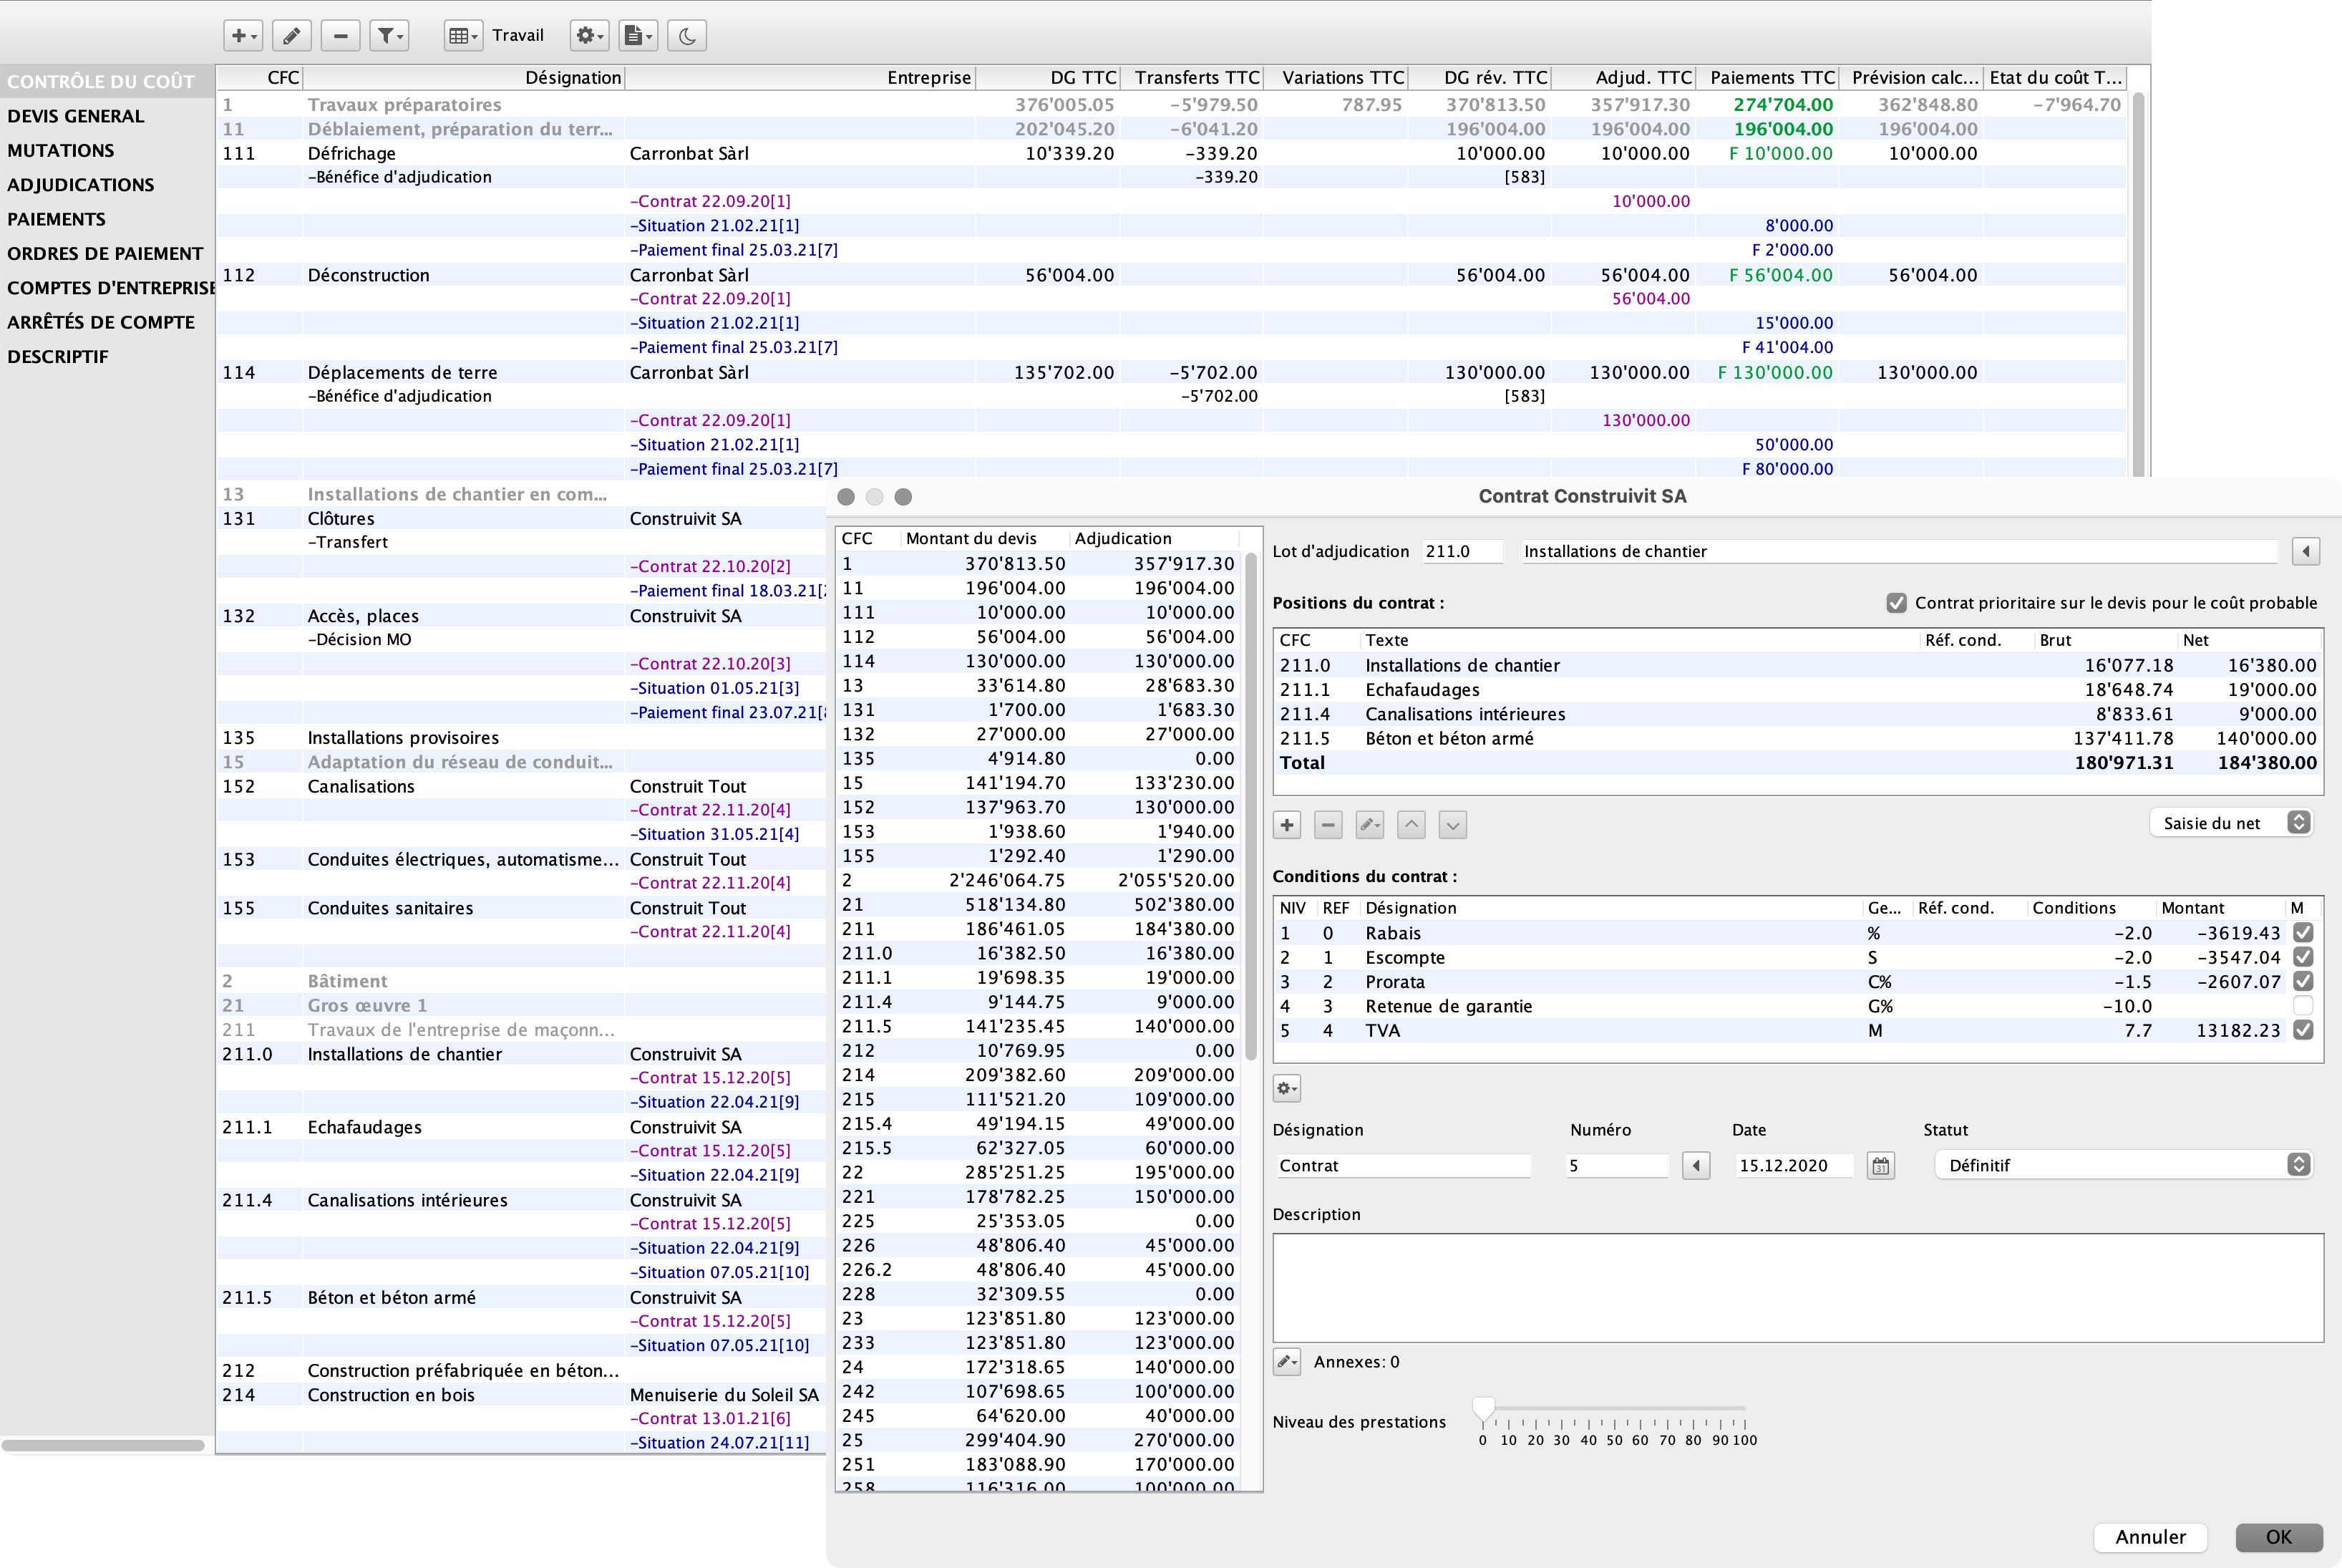Switch to DEVIS GENERAL section
Image resolution: width=2342 pixels, height=1568 pixels.
click(76, 116)
